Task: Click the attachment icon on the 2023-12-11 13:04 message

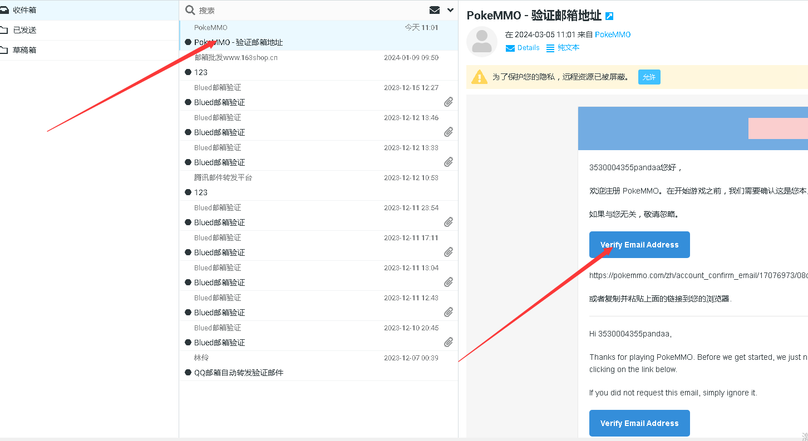Action: pos(449,282)
